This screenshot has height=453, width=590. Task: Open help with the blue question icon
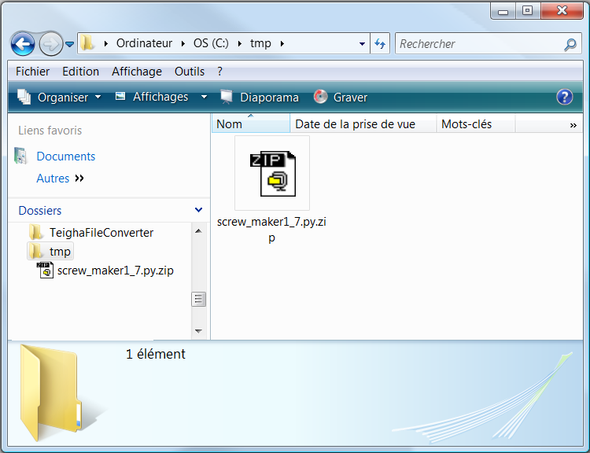pyautogui.click(x=564, y=97)
